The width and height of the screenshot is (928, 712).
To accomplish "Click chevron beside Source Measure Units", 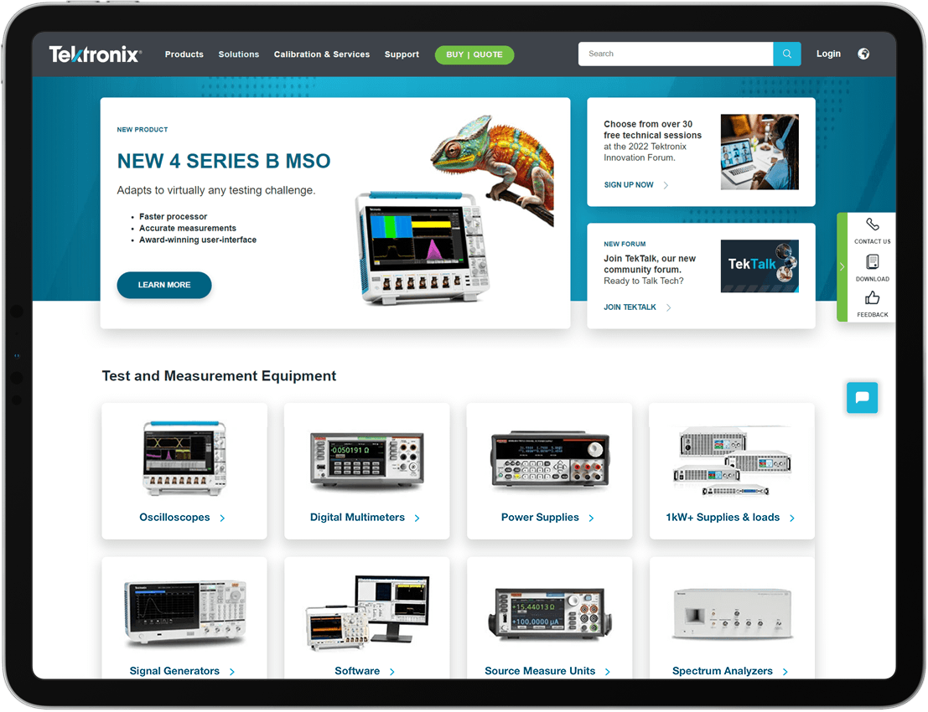I will (607, 672).
